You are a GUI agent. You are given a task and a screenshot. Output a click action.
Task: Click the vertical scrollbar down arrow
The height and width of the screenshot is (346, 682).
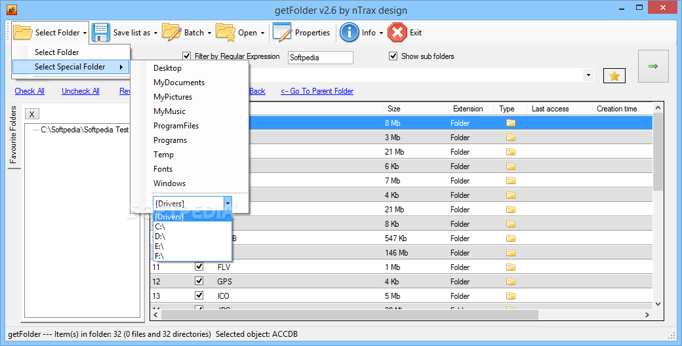658,304
